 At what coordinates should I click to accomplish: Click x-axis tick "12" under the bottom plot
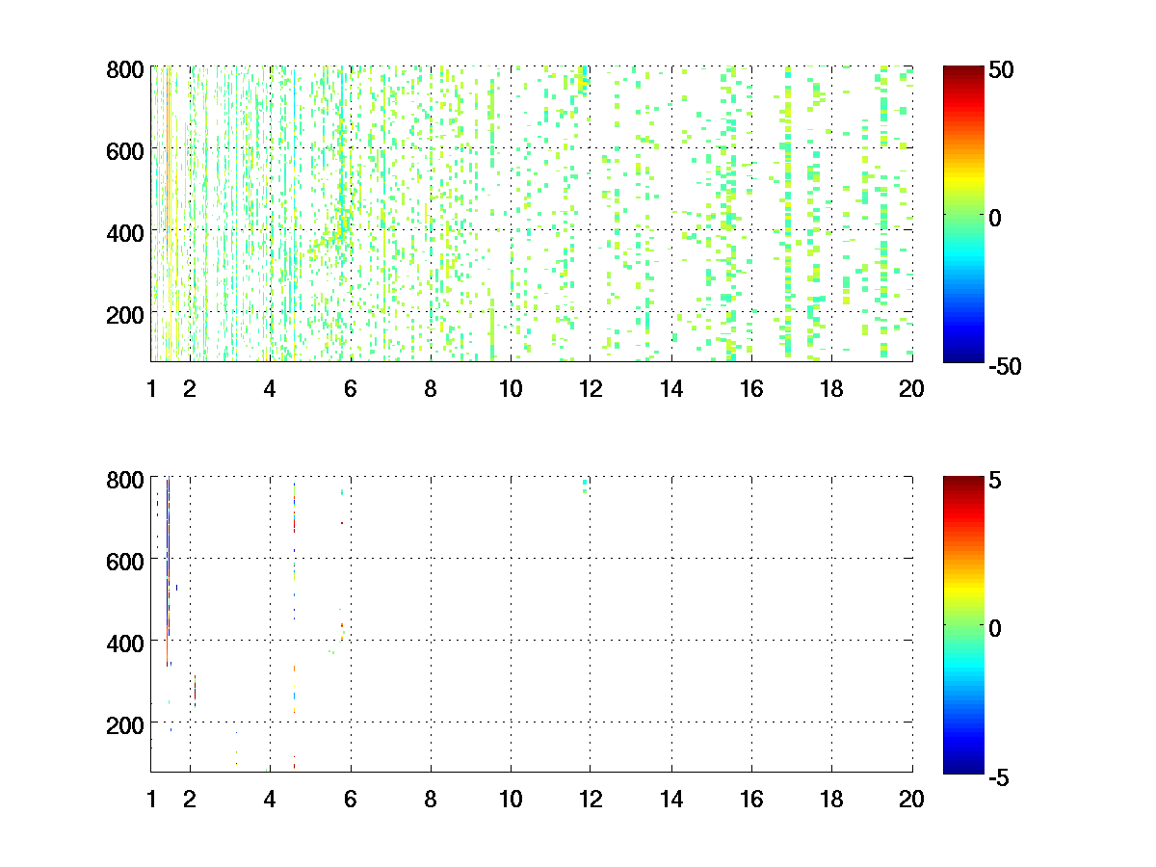point(591,799)
